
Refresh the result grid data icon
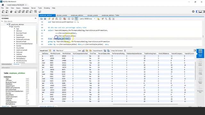coord(54,50)
